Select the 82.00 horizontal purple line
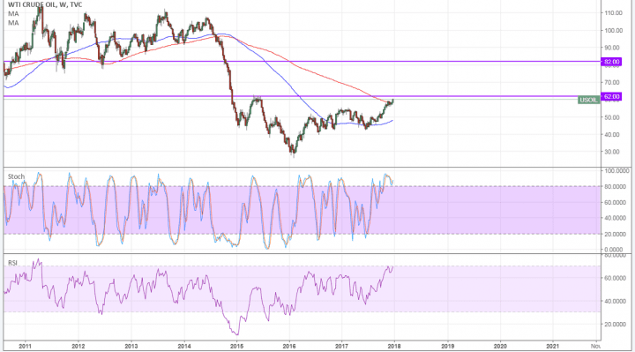This screenshot has width=635, height=352. (x=302, y=62)
